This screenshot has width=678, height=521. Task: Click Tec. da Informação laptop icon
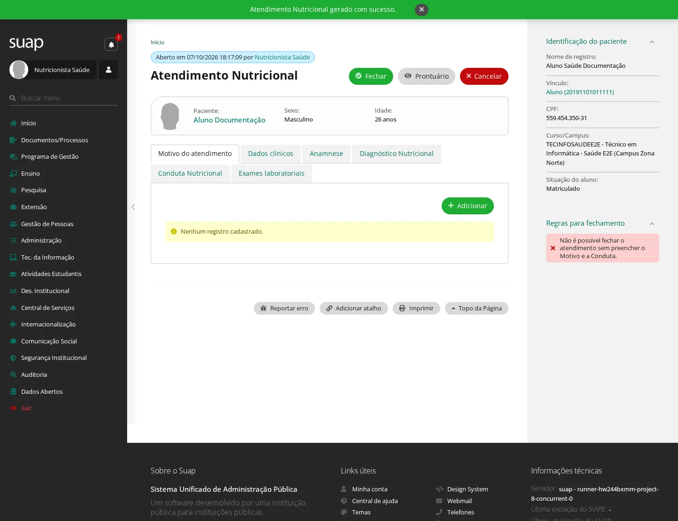click(13, 257)
